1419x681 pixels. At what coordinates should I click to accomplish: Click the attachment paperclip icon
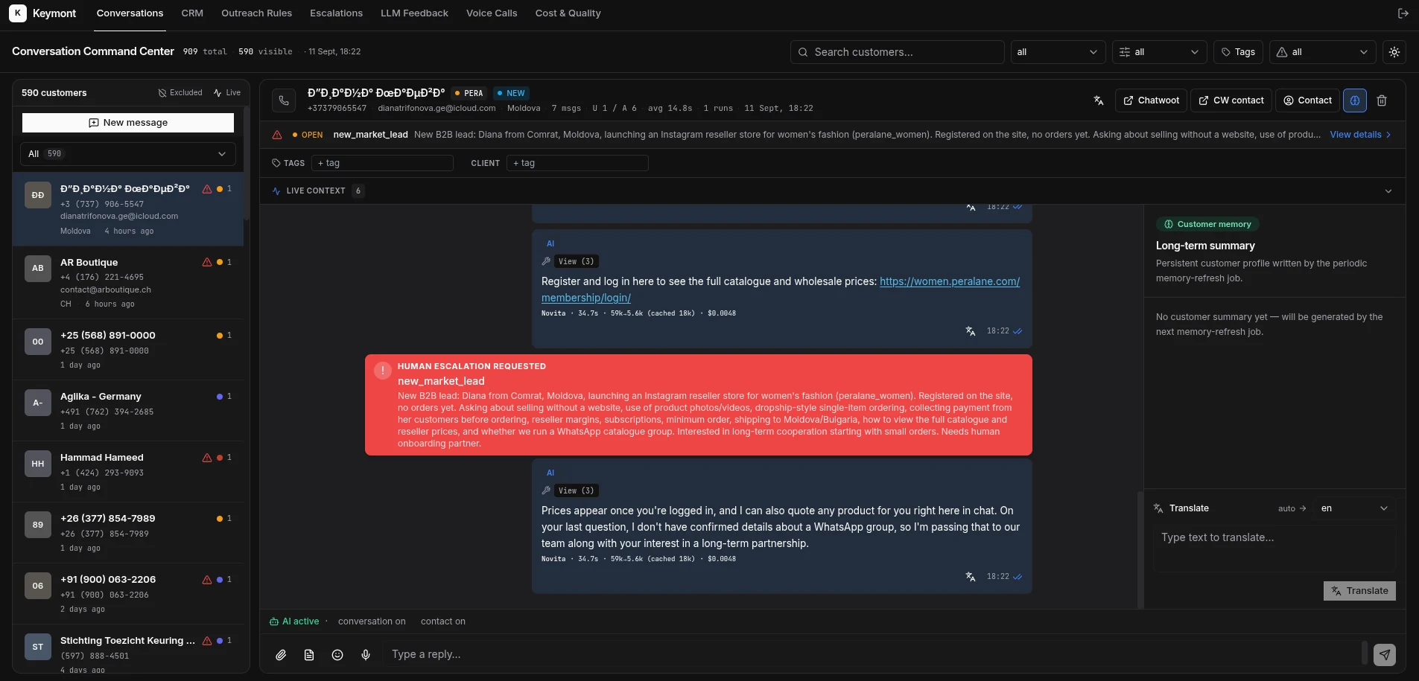[281, 655]
